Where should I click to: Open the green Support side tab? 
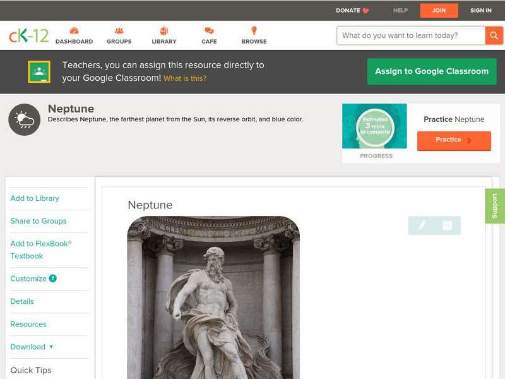tap(495, 206)
